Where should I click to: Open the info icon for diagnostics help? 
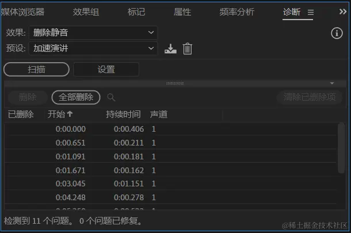337,33
